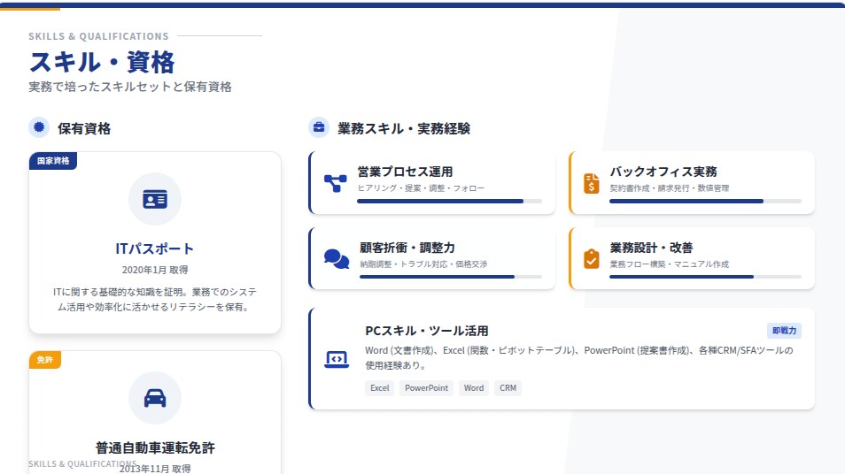The image size is (845, 474).
Task: Click the 実務で培ったスキルセットと保有資格 subtitle
Action: point(130,87)
